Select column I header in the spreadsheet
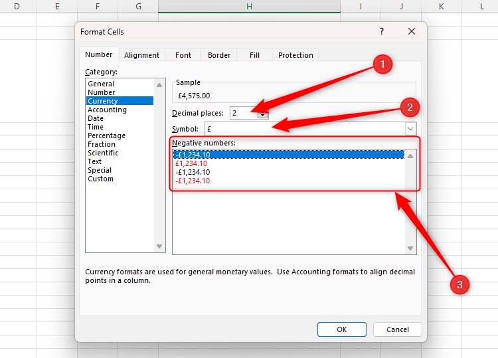Viewport: 498px width, 358px height. [361, 7]
